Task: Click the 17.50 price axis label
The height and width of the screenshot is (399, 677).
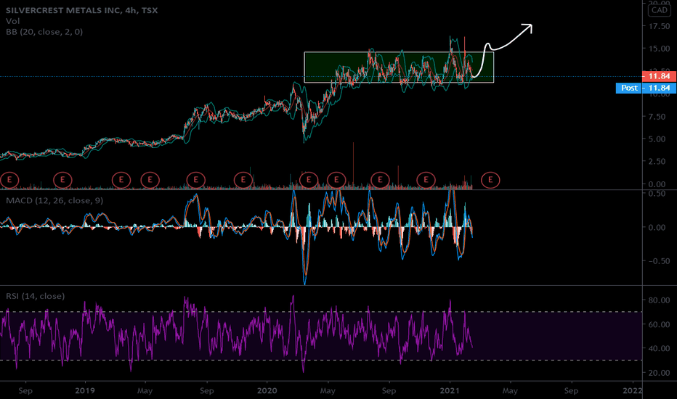Action: point(660,26)
